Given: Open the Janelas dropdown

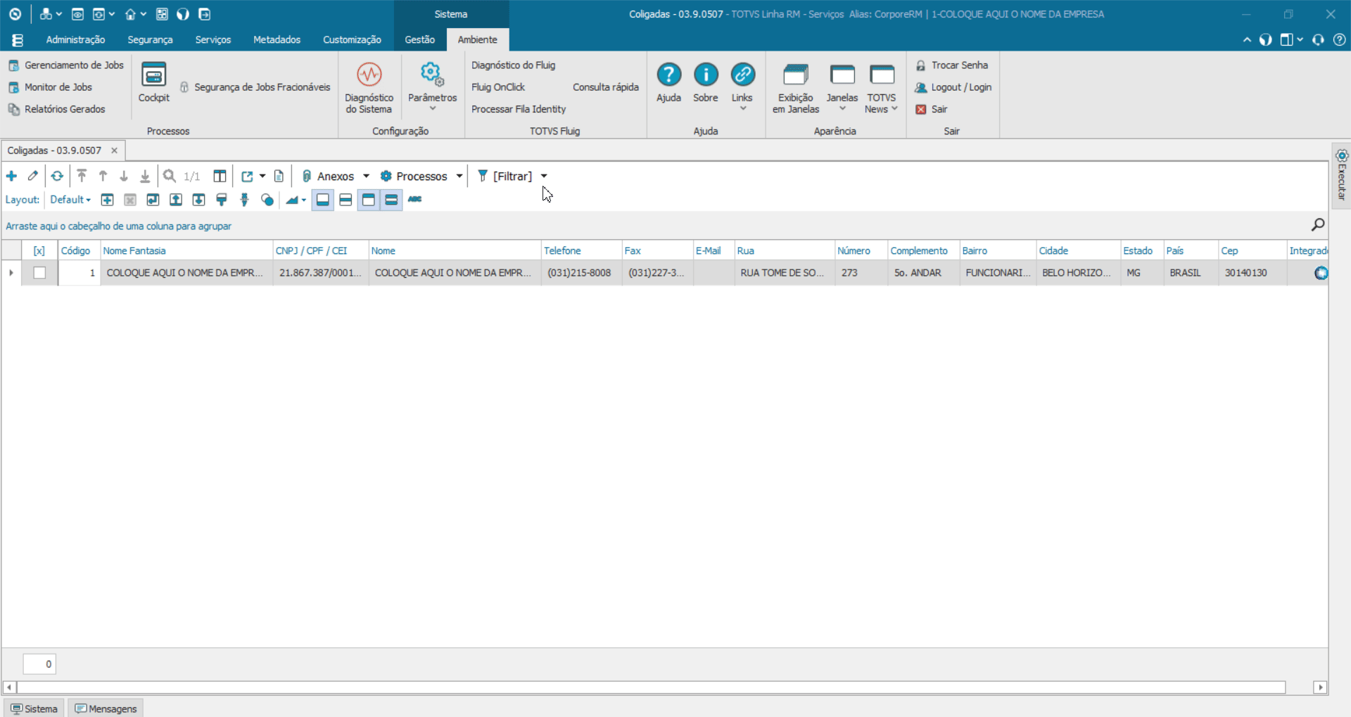Looking at the screenshot, I should coord(842,87).
